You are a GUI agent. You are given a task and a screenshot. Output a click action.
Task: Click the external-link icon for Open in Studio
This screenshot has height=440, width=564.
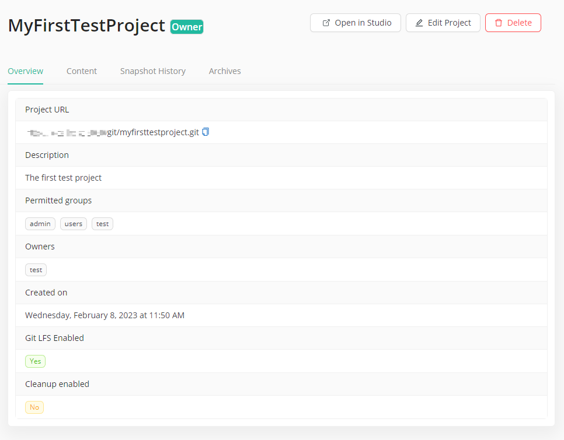[x=326, y=23]
